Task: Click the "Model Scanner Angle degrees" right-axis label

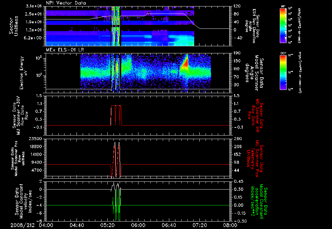Action: click(x=254, y=73)
